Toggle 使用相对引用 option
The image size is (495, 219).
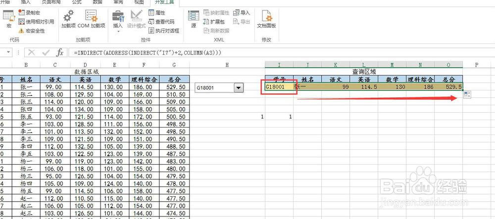pyautogui.click(x=36, y=22)
